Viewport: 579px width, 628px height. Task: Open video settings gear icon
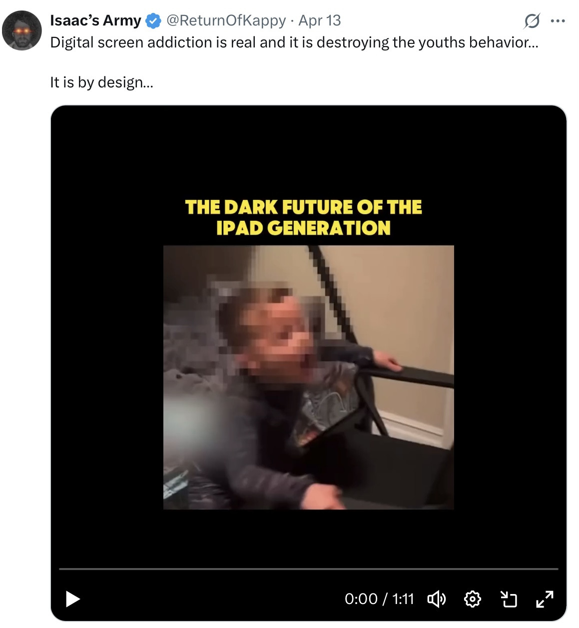(473, 599)
